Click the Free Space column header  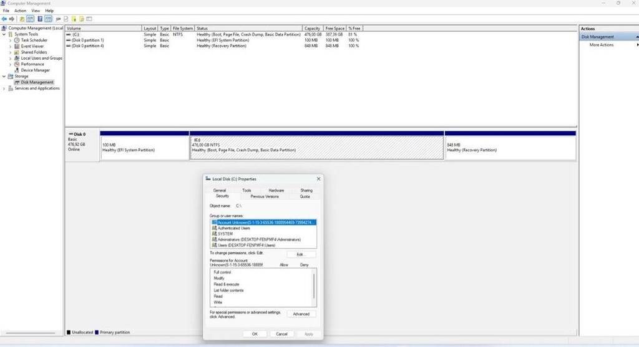tap(334, 29)
